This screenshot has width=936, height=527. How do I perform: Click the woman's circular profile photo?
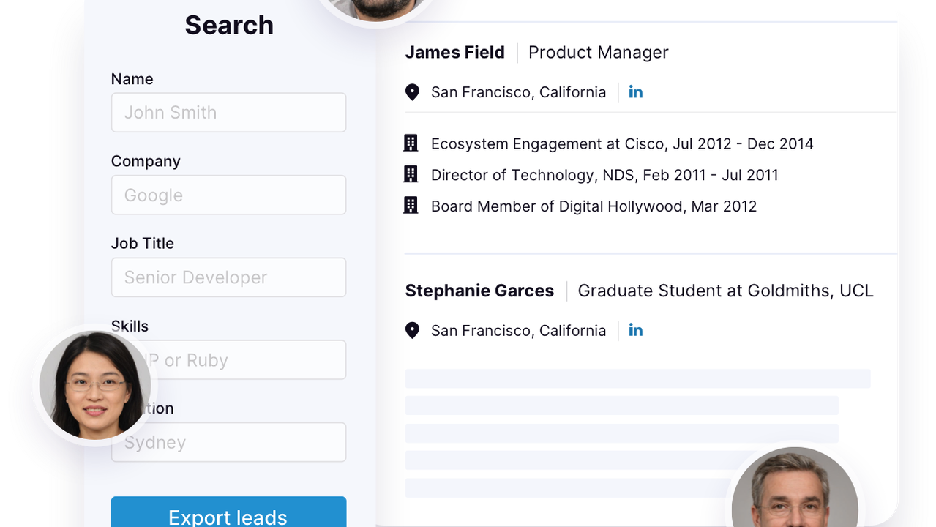[x=94, y=384]
